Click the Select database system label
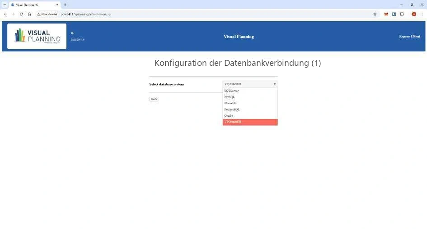 (x=166, y=84)
